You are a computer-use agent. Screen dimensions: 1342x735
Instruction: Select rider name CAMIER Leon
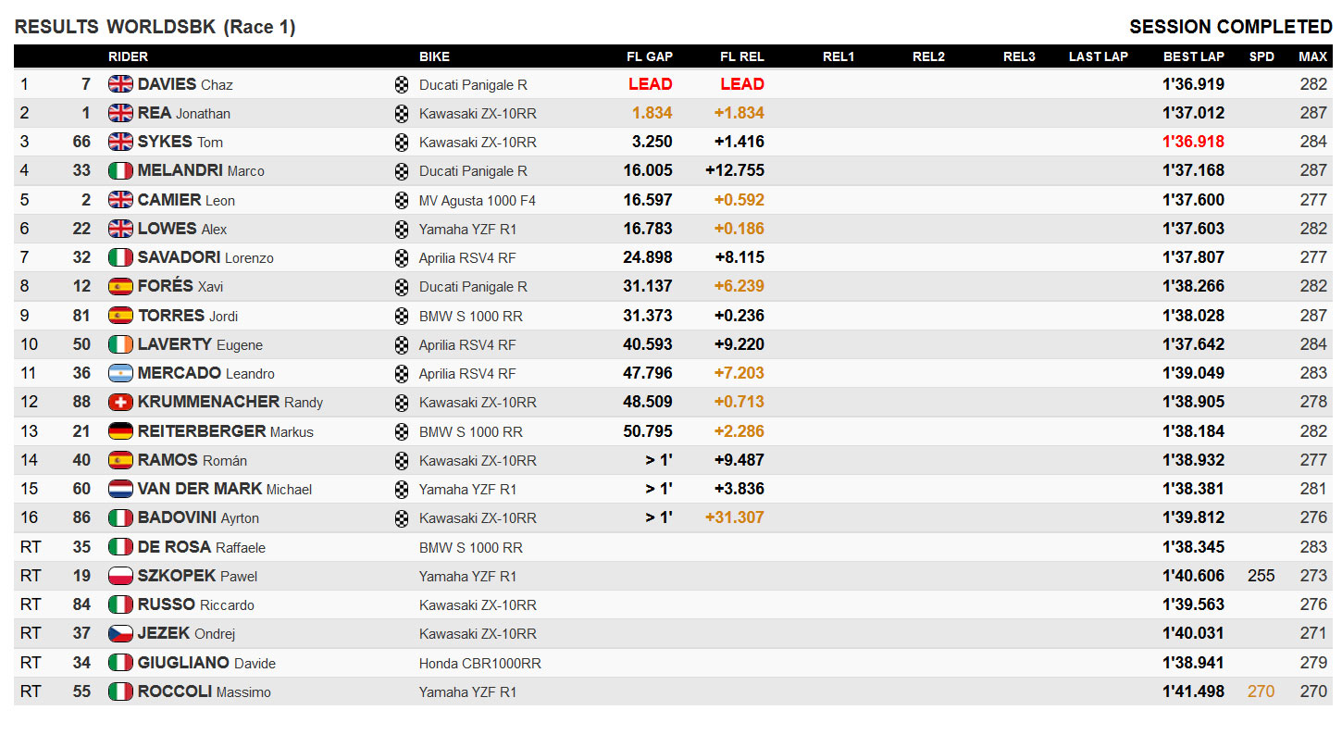coord(186,200)
